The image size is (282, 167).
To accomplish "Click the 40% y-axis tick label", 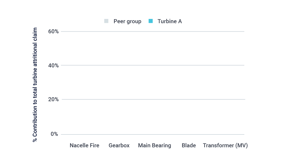I will [x=53, y=66].
